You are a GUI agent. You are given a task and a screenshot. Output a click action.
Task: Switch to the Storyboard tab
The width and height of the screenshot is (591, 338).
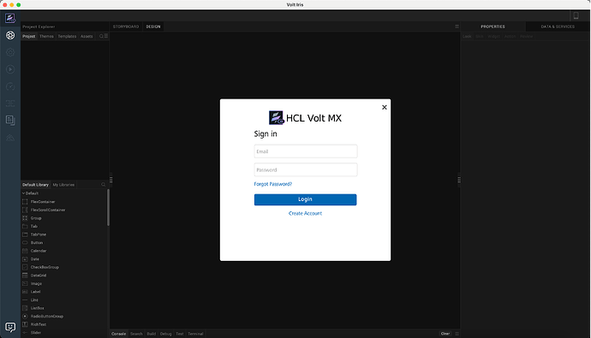pyautogui.click(x=126, y=27)
